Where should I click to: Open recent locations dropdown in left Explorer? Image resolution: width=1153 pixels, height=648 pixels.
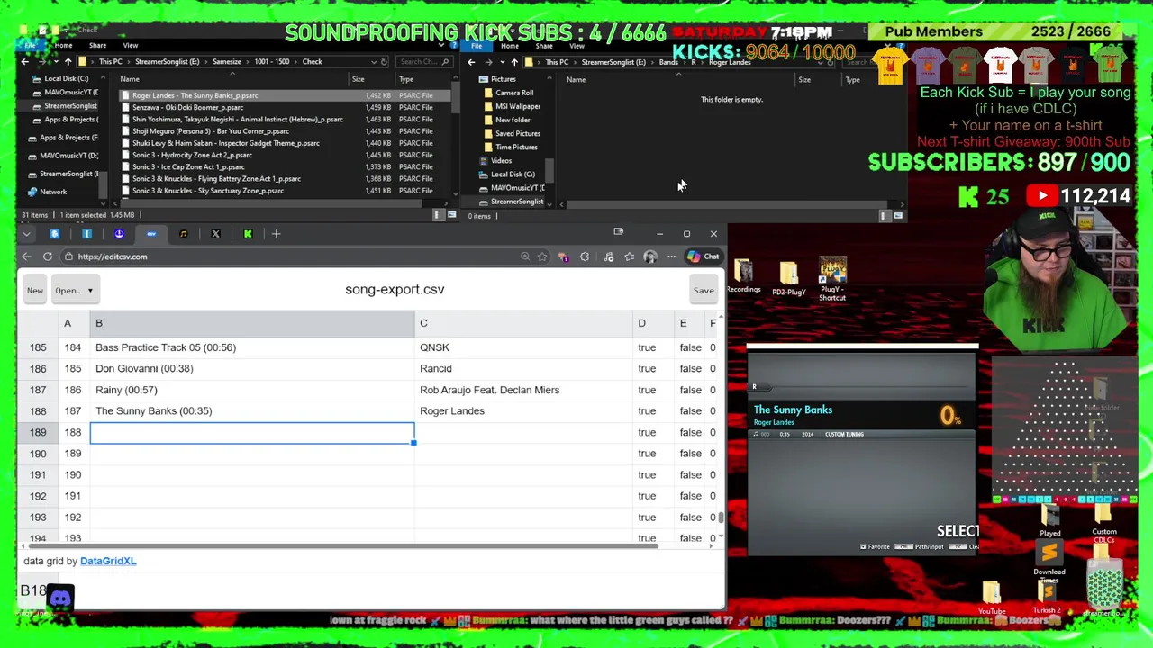pyautogui.click(x=54, y=62)
